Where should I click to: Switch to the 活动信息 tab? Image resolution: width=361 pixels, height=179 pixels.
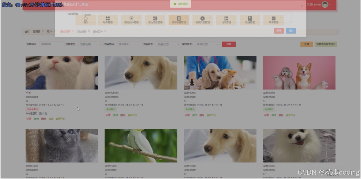[82, 32]
